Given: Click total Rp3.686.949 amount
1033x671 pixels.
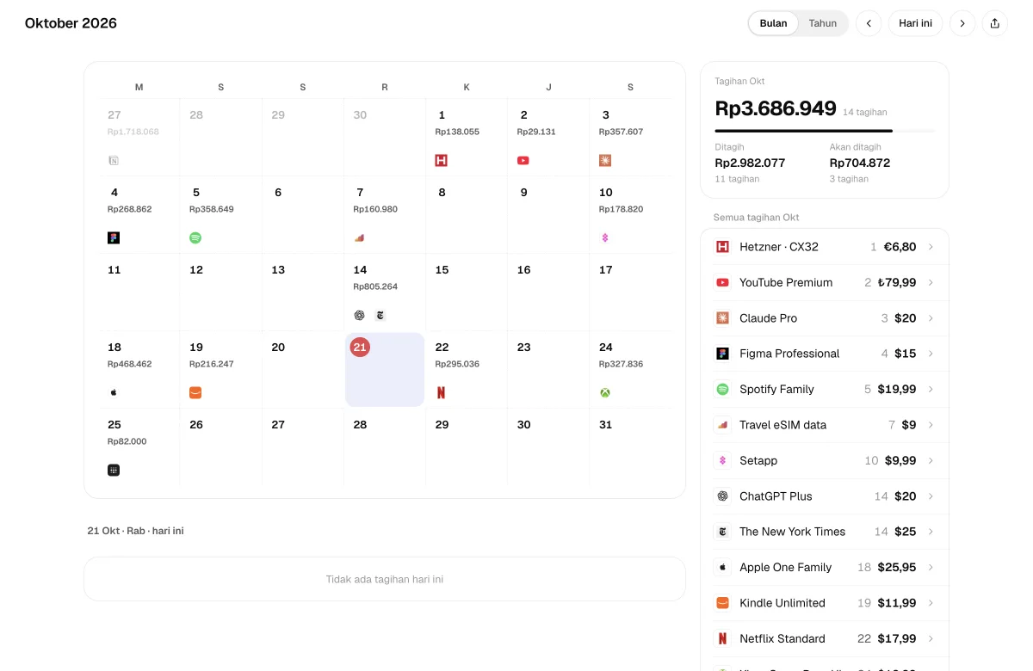Looking at the screenshot, I should 776,108.
